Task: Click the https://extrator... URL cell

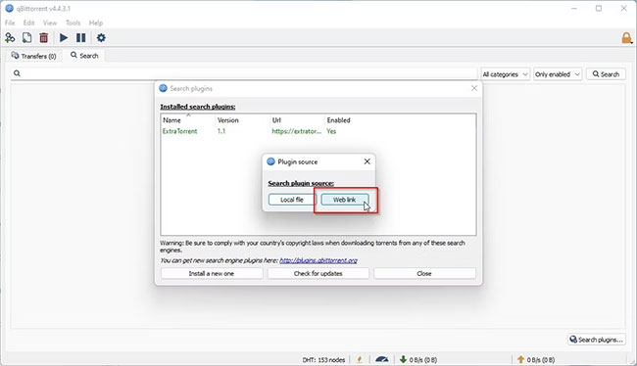Action: pyautogui.click(x=297, y=131)
